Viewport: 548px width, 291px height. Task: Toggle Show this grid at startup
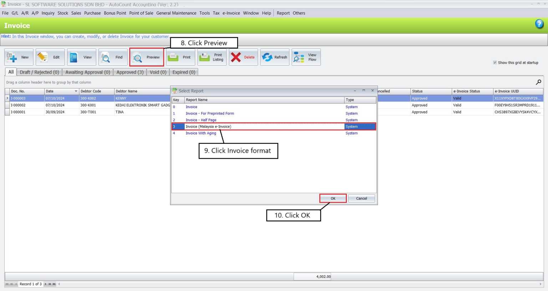click(x=495, y=62)
